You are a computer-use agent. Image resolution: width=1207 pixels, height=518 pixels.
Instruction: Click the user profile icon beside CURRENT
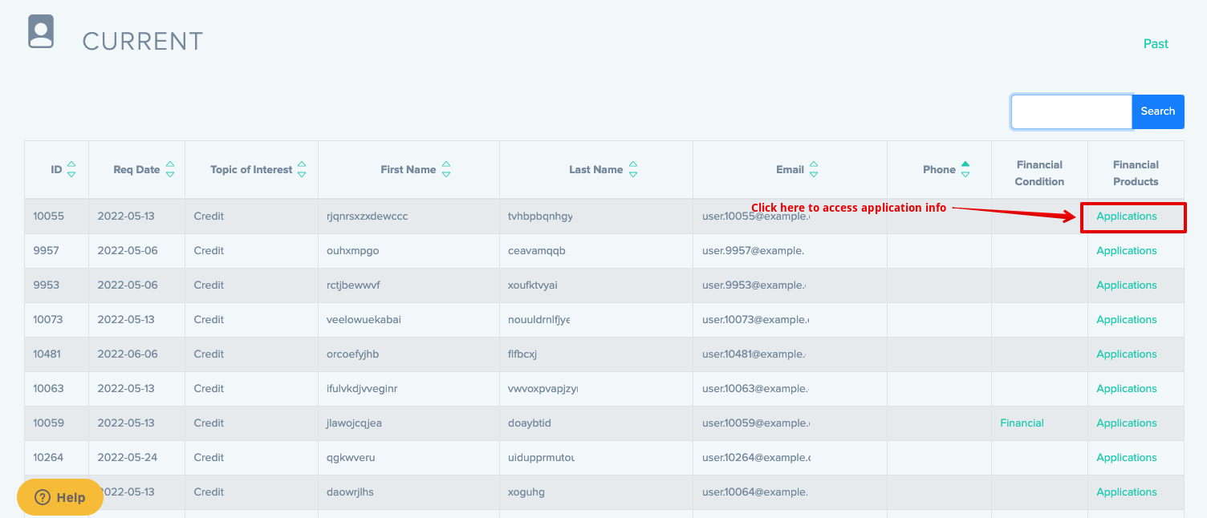(x=41, y=32)
